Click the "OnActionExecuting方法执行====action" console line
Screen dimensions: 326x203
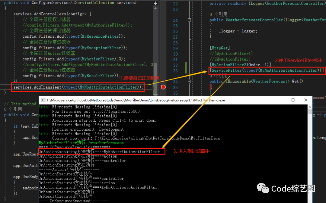(78, 156)
